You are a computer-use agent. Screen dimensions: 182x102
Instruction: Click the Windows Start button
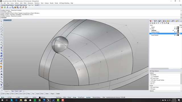2,100
